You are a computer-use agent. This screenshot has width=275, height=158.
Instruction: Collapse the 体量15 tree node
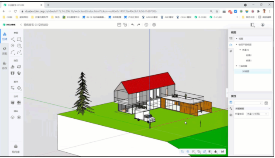tap(240, 50)
